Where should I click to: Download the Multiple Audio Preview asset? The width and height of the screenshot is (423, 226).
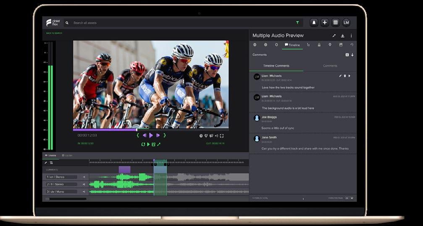[343, 36]
